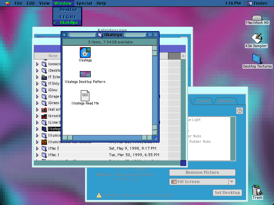
Task: Select the Ilkatega Read Me document icon
Action: click(x=85, y=95)
